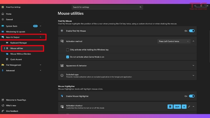This screenshot has height=118, width=210.
Task: Expand the Excluded apps section
Action: [x=193, y=76]
